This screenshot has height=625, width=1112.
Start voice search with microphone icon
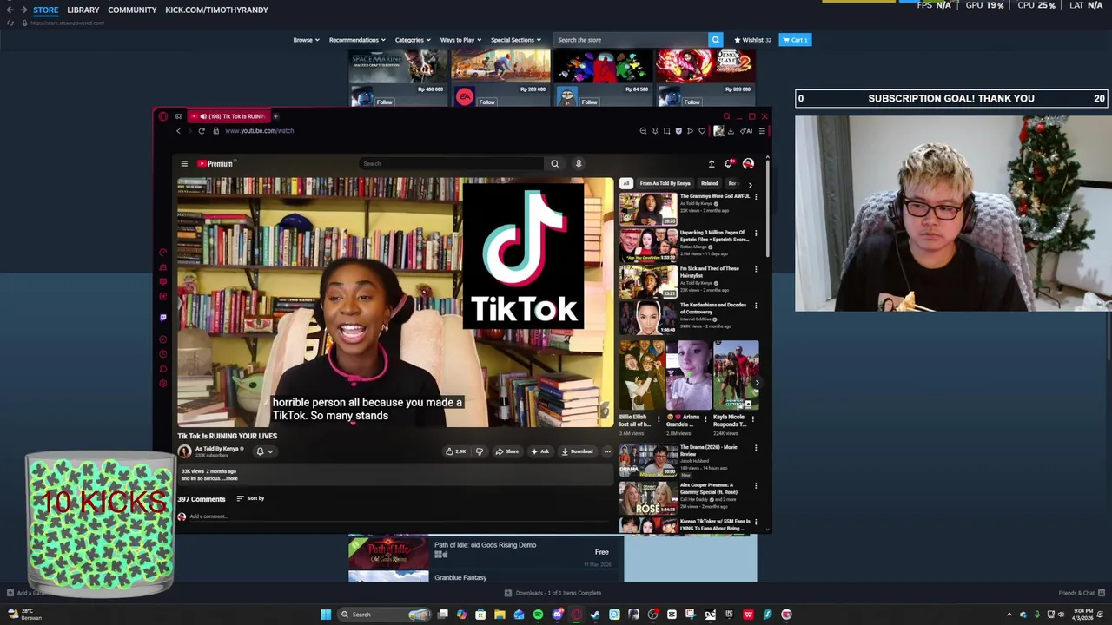[579, 163]
